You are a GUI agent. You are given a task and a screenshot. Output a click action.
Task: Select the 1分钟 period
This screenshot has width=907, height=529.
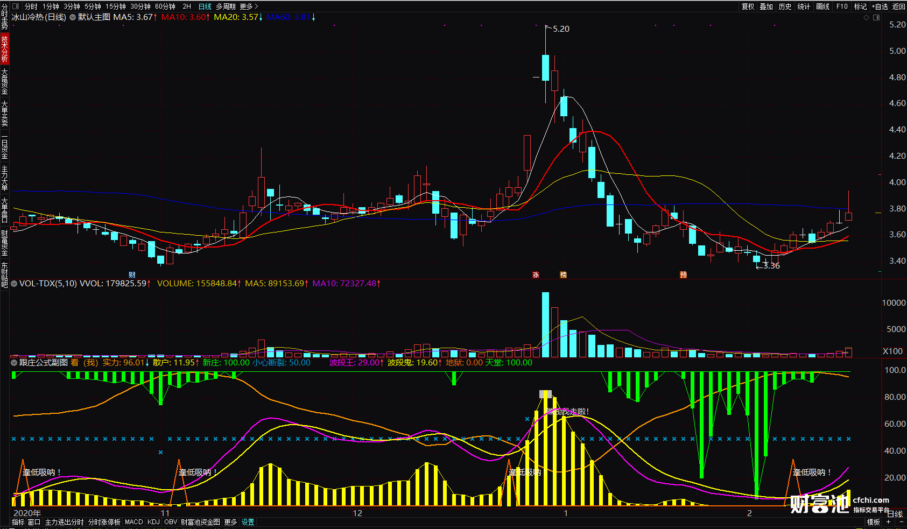pos(51,6)
